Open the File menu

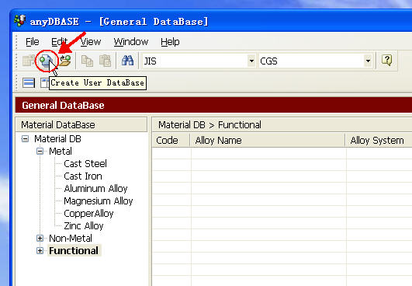tap(33, 41)
